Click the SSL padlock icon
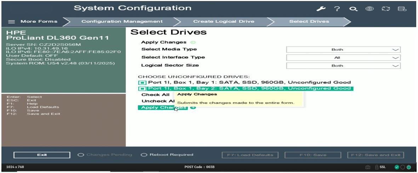Screen dimensions: 418x173 tap(377, 167)
